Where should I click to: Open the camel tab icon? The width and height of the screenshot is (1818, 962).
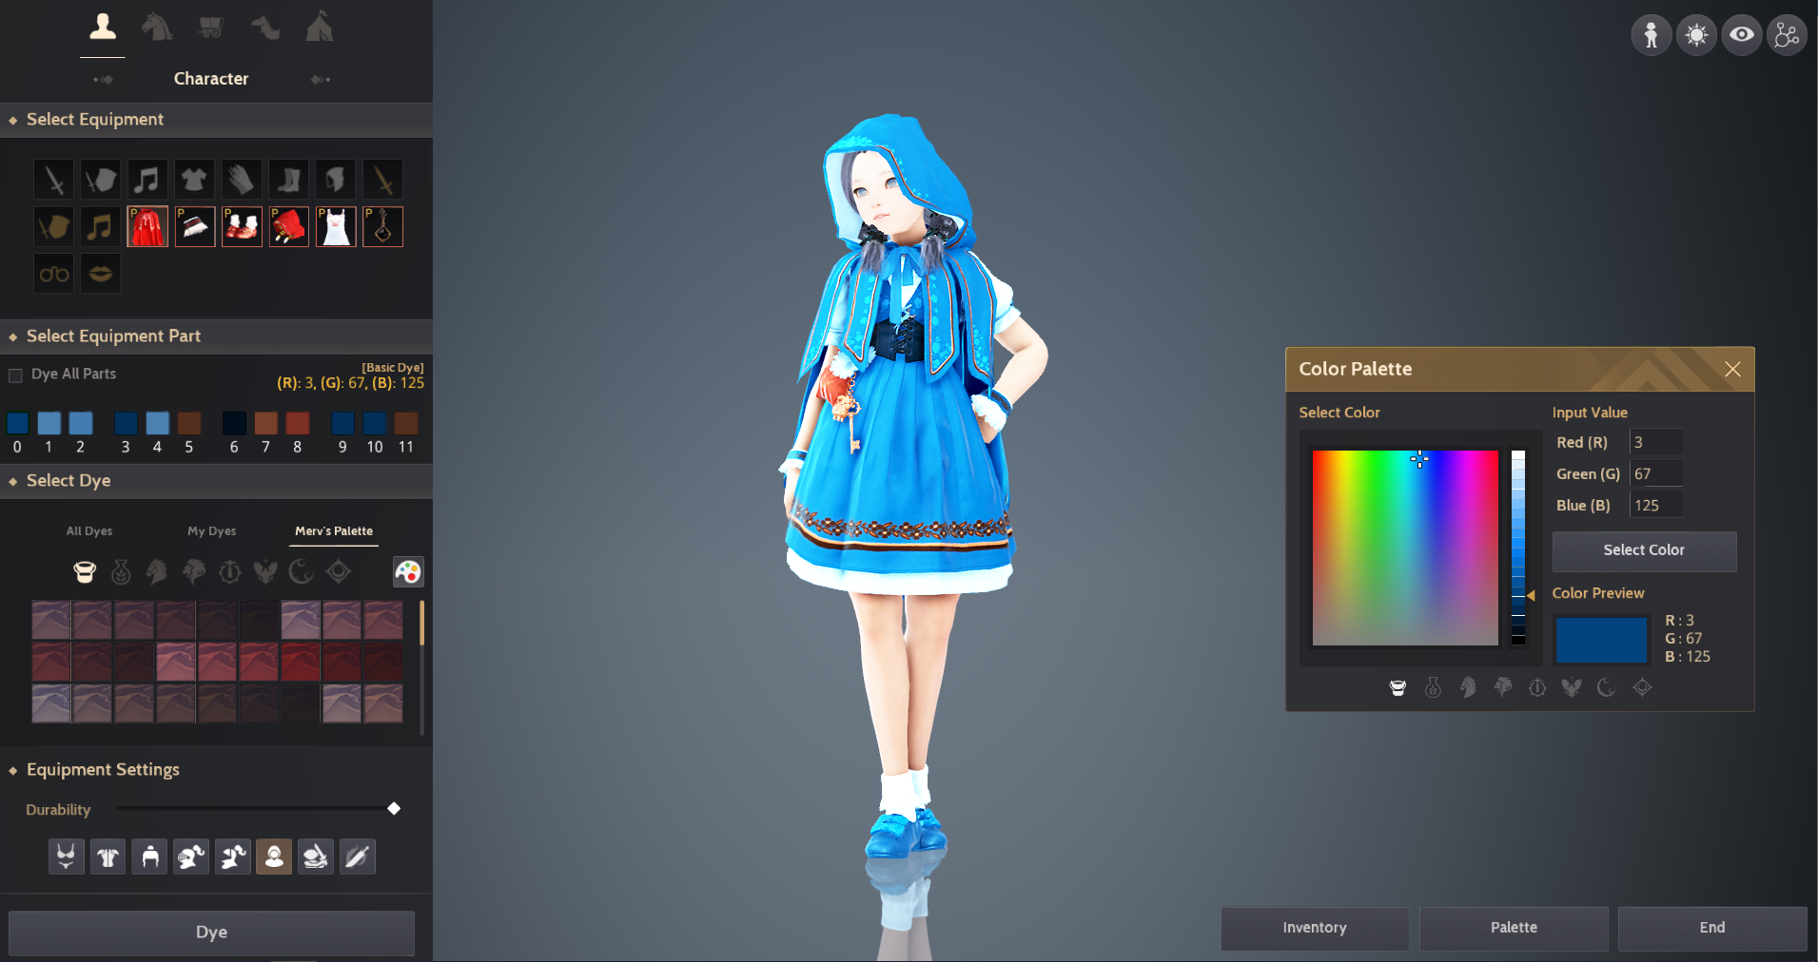pyautogui.click(x=265, y=28)
